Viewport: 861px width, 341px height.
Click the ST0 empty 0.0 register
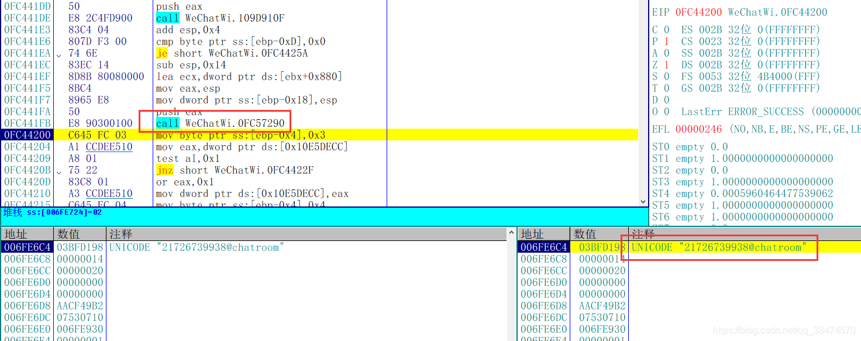coord(690,147)
